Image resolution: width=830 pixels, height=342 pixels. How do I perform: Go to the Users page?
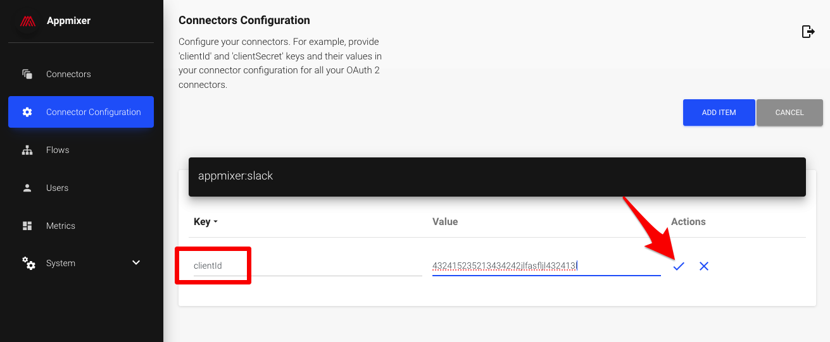(x=57, y=188)
